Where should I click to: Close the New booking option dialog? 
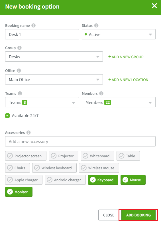pyautogui.click(x=154, y=6)
